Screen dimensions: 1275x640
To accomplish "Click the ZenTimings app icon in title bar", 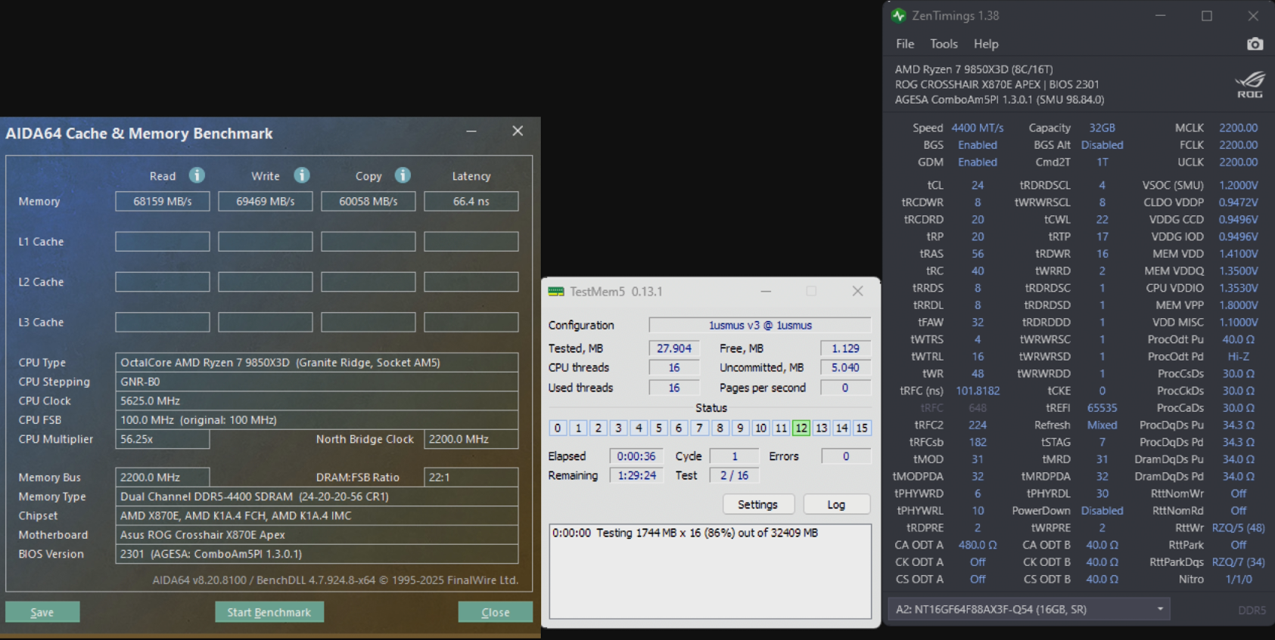I will (x=898, y=15).
